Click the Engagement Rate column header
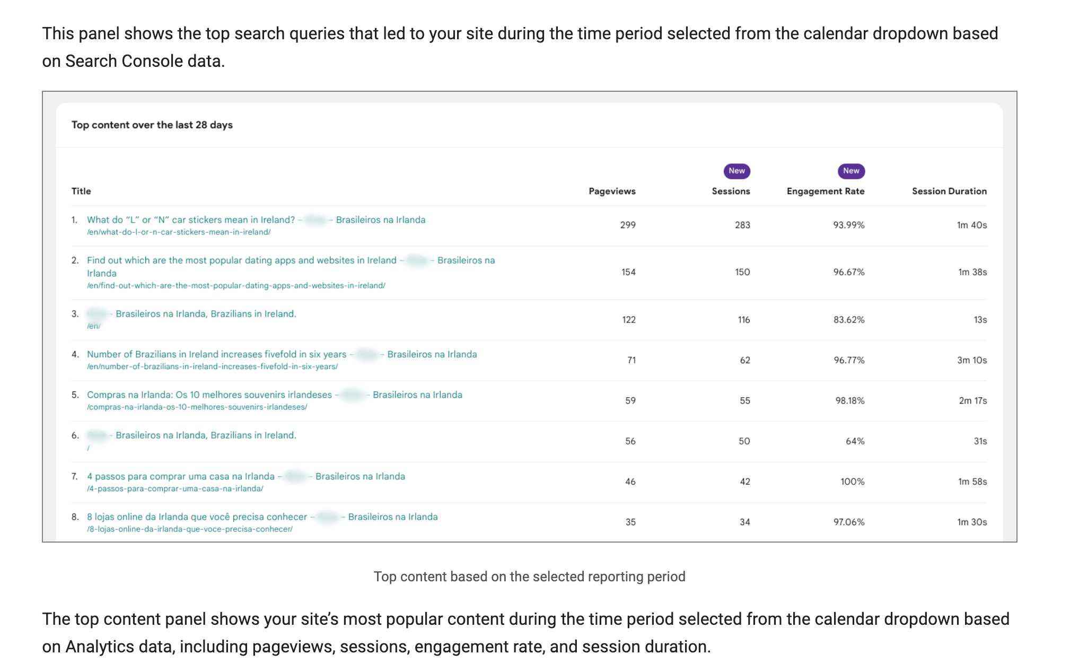Viewport: 1070px width, 663px height. tap(826, 191)
